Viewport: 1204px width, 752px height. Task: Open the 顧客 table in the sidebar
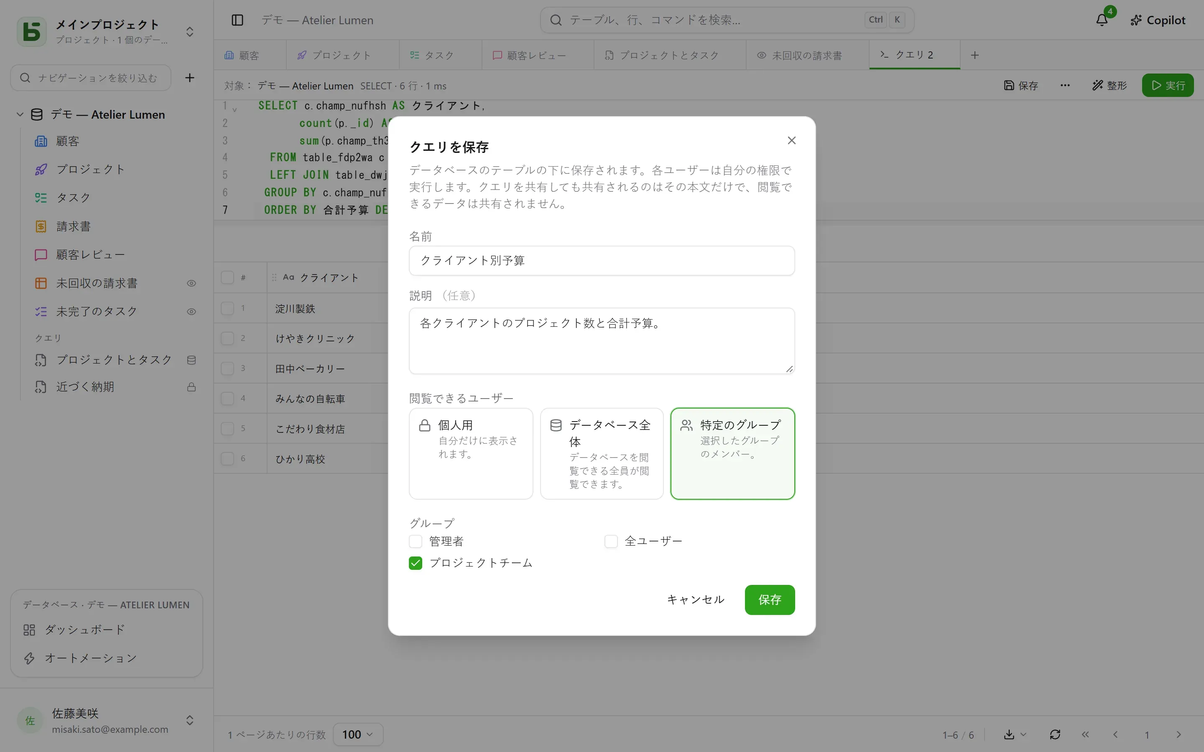click(x=115, y=141)
